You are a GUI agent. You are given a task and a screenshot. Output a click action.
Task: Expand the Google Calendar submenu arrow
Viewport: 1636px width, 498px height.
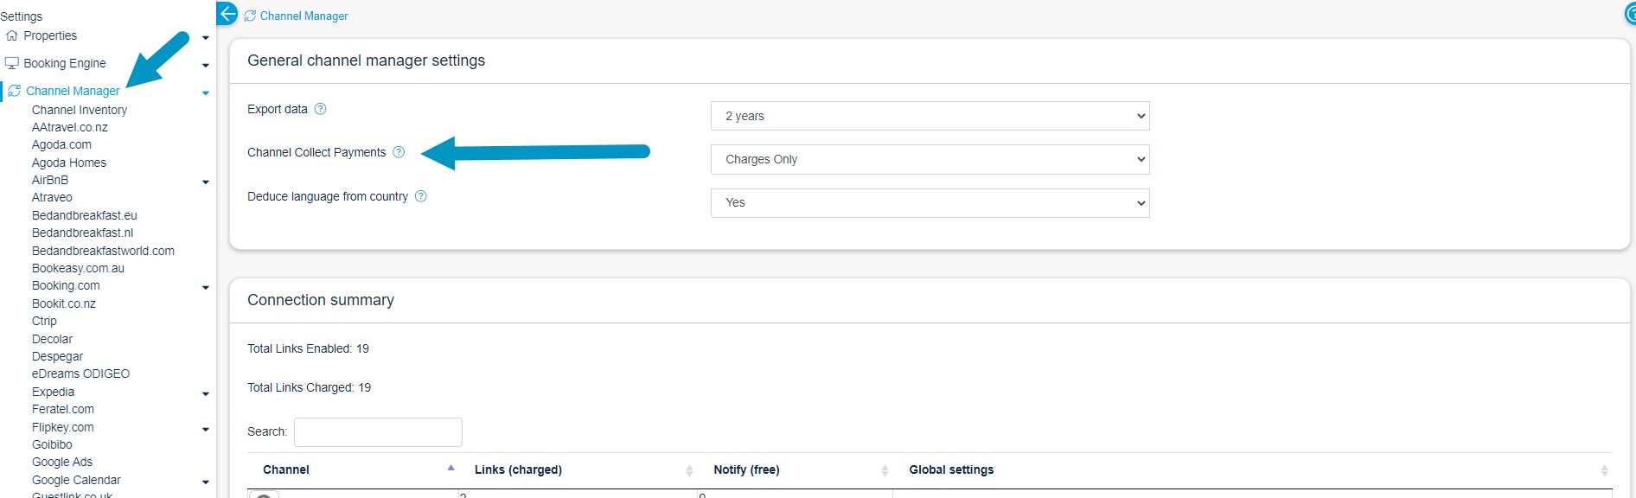[x=206, y=482]
